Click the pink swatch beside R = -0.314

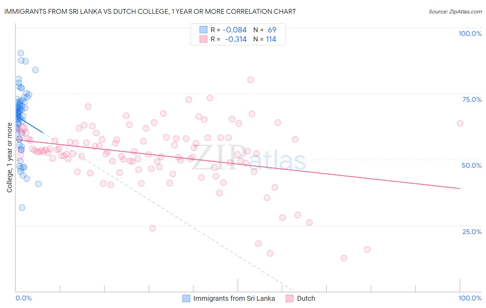pyautogui.click(x=203, y=39)
